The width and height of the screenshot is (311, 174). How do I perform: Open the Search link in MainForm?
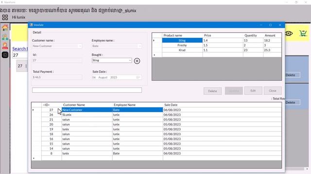[x=20, y=48]
